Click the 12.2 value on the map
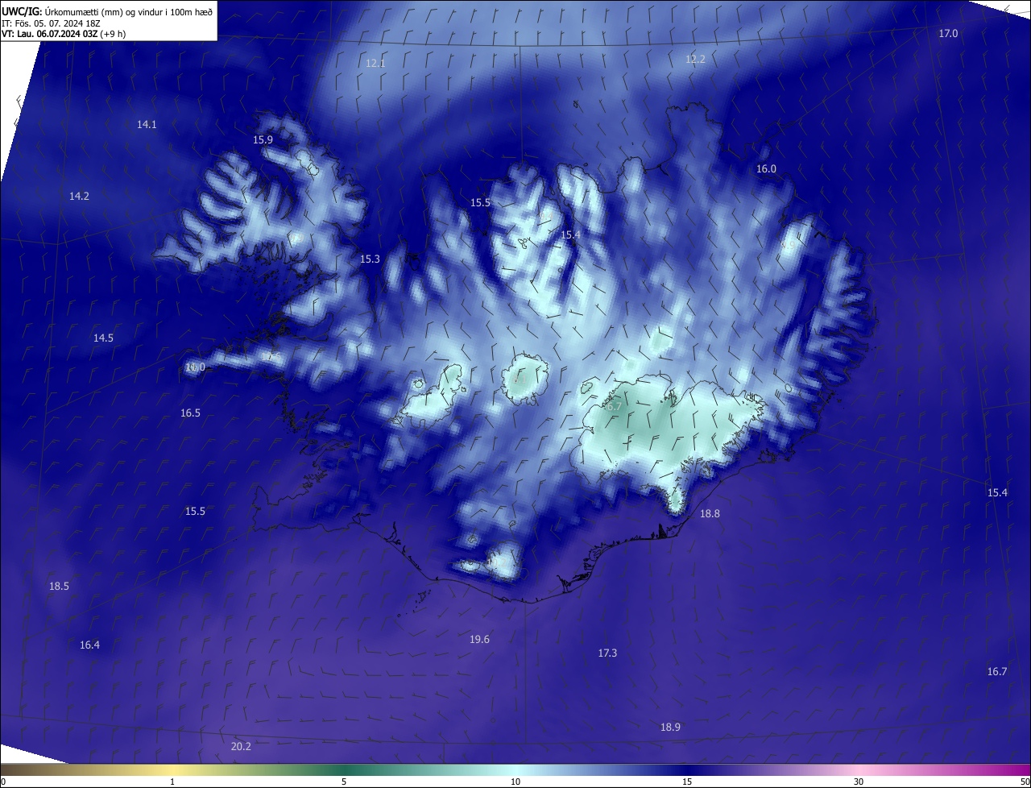The height and width of the screenshot is (788, 1031). coord(695,59)
